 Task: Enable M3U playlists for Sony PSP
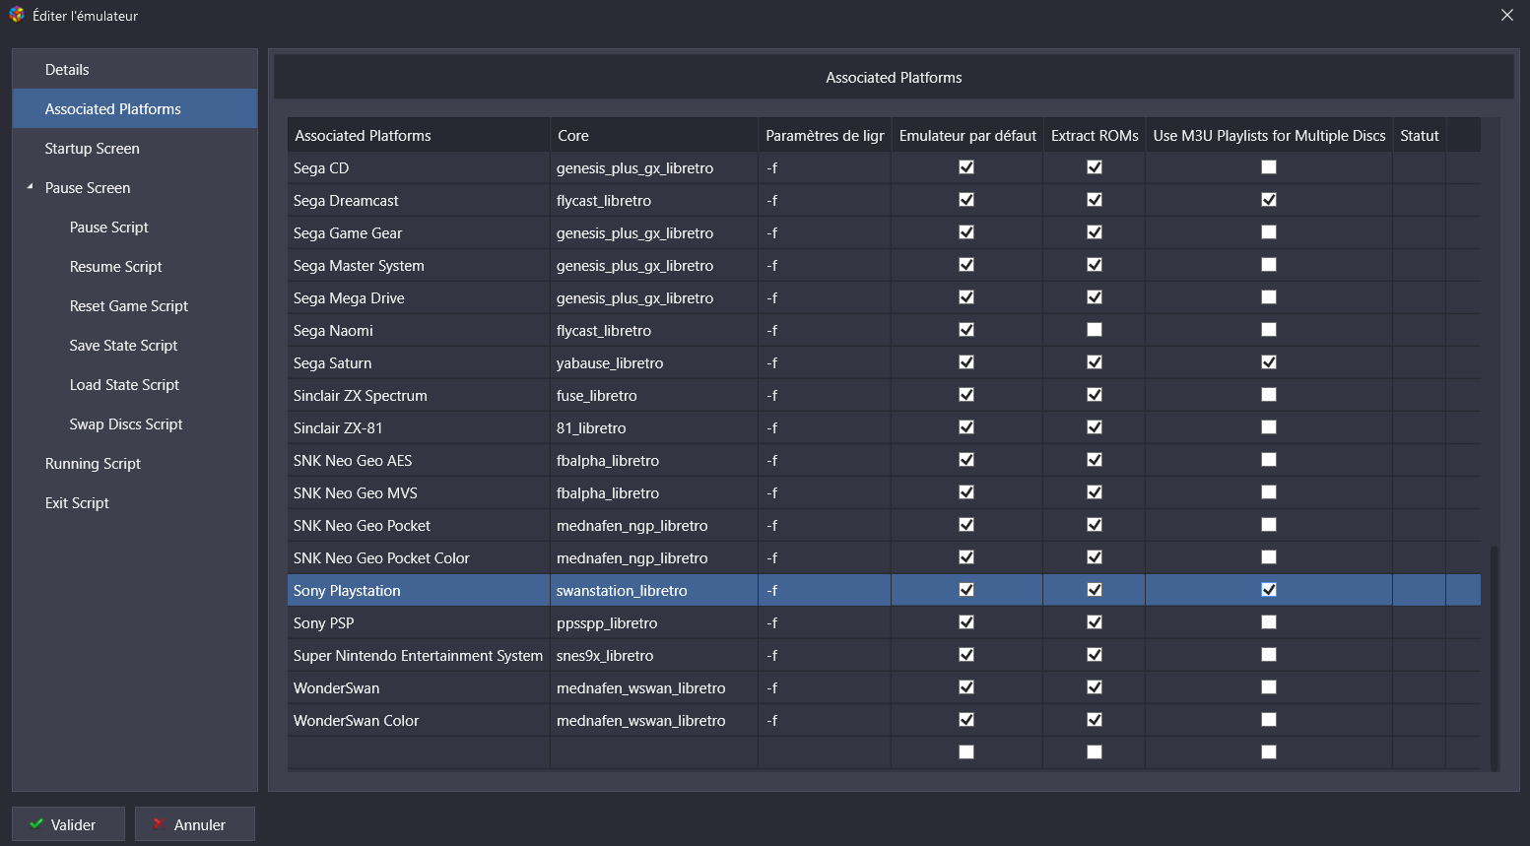point(1269,622)
